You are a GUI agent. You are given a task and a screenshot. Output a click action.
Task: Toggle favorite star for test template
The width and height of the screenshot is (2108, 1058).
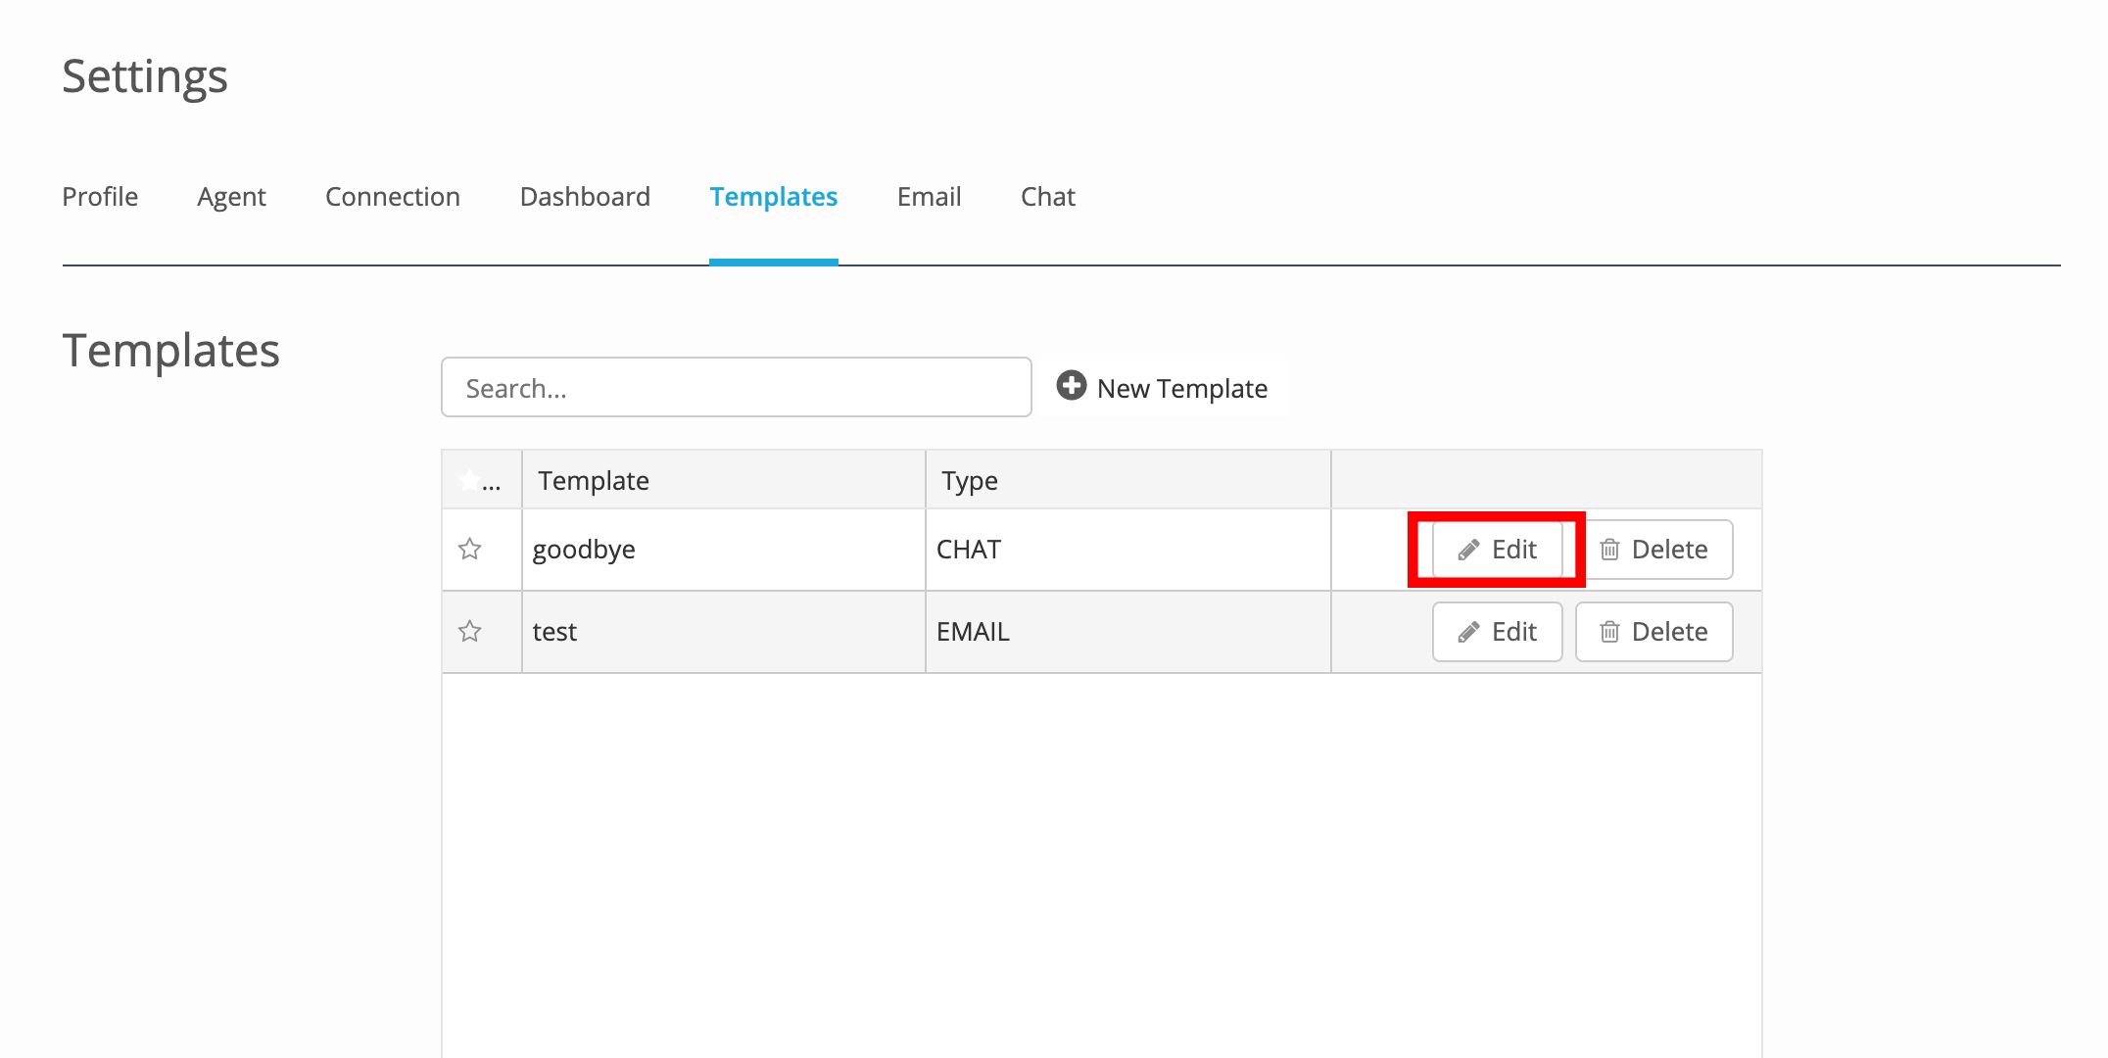pos(470,631)
